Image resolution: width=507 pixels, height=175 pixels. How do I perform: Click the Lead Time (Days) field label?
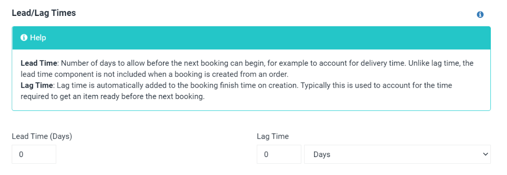(x=42, y=136)
